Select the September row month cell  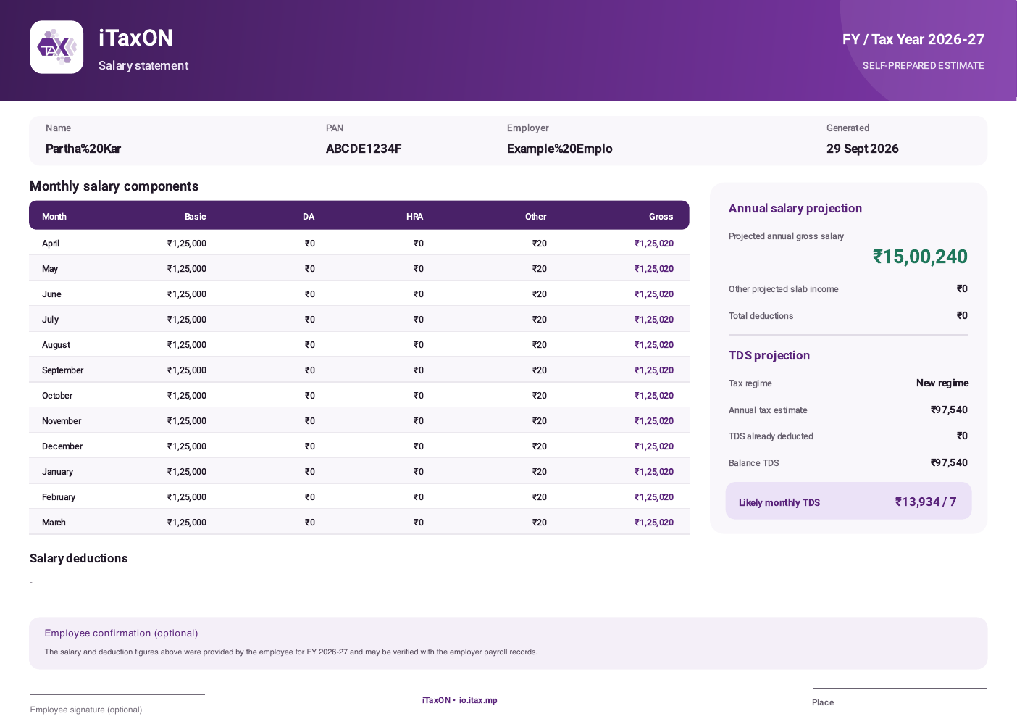63,370
